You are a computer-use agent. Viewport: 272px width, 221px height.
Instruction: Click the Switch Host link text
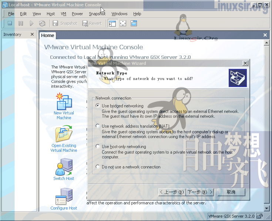tap(64, 178)
